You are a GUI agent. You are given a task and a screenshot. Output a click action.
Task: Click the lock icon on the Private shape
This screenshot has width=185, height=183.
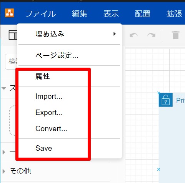click(x=166, y=100)
